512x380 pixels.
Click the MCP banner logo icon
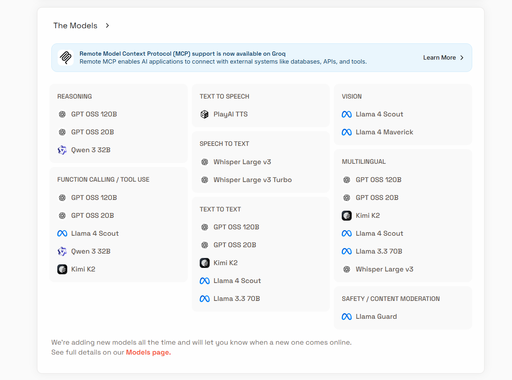[66, 58]
